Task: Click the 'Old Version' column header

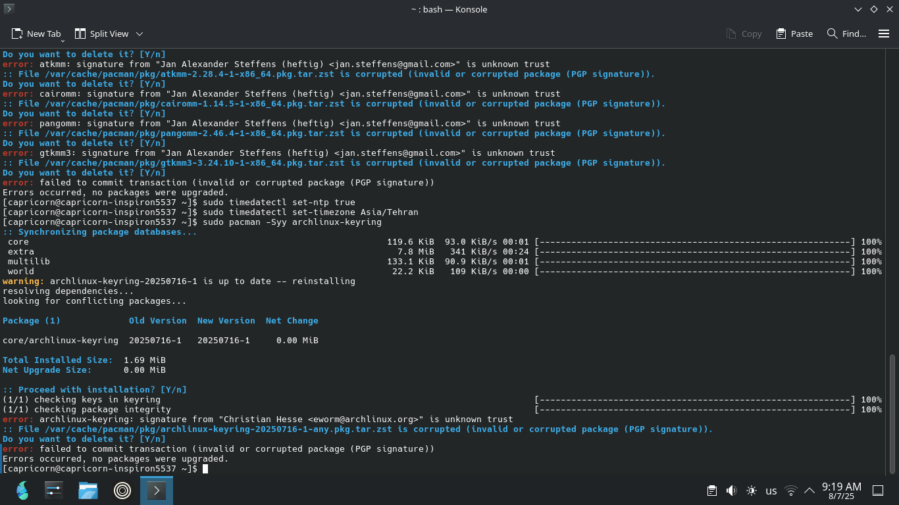Action: (158, 321)
